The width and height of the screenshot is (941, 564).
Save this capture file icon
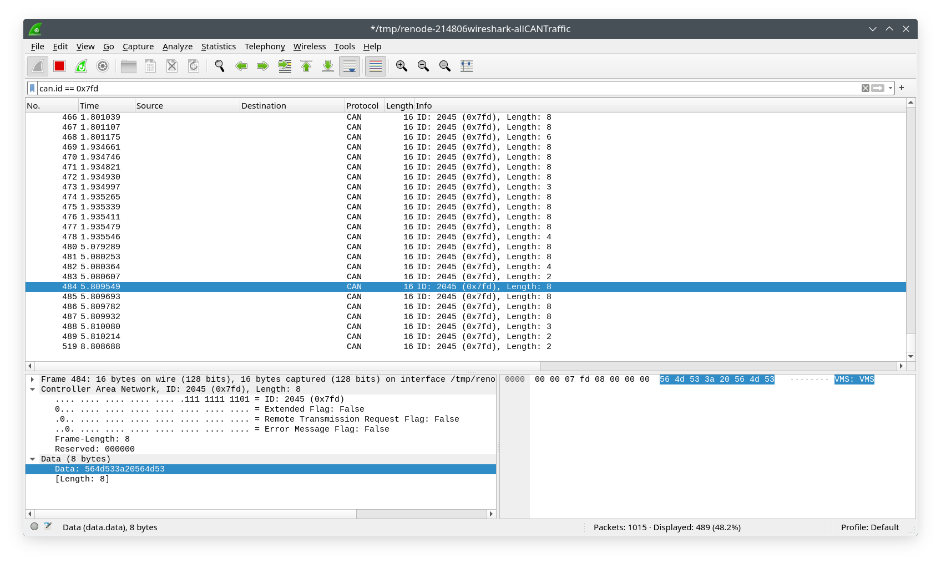pos(150,66)
